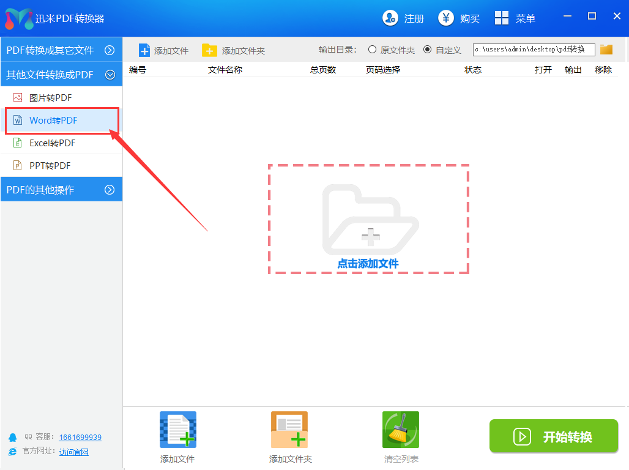This screenshot has height=470, width=629.
Task: Expand the PDF转换成其它文件 section
Action: click(x=110, y=50)
